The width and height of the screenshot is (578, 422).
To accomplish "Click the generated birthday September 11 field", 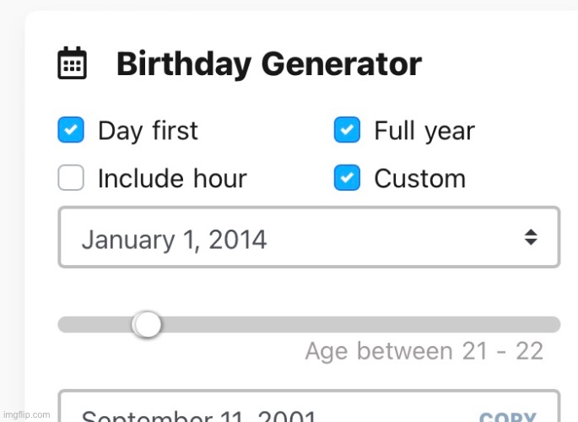I will (x=253, y=413).
